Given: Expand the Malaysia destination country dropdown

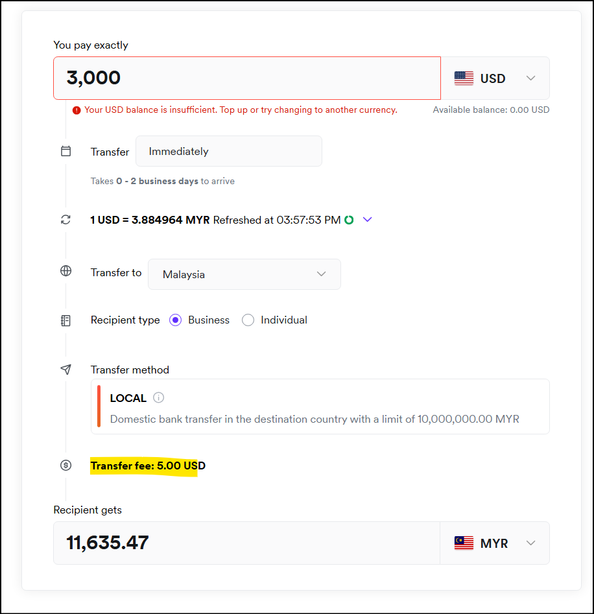Looking at the screenshot, I should point(244,274).
